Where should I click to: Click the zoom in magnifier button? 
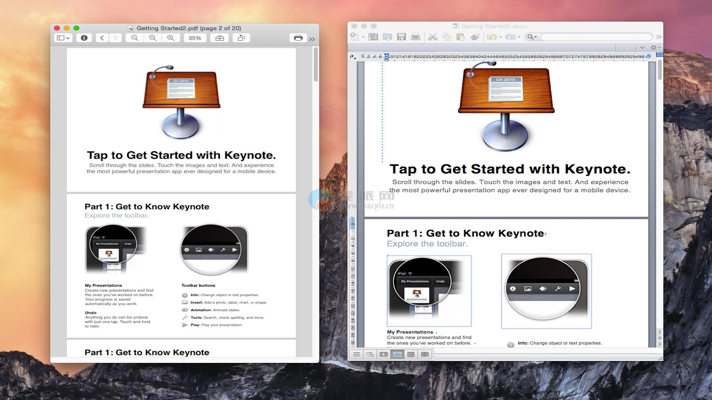[171, 38]
